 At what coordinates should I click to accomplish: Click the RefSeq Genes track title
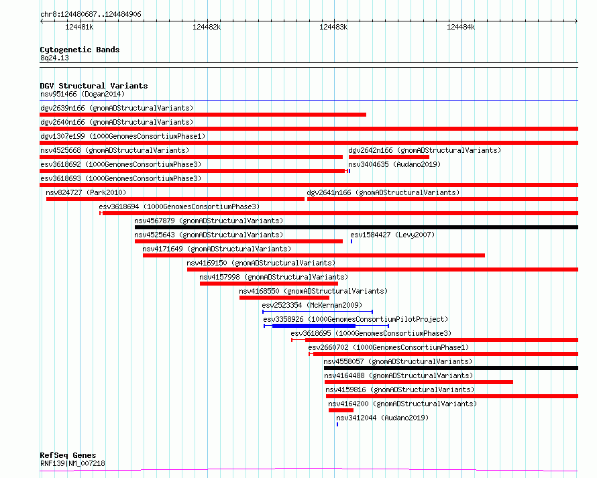pyautogui.click(x=68, y=455)
